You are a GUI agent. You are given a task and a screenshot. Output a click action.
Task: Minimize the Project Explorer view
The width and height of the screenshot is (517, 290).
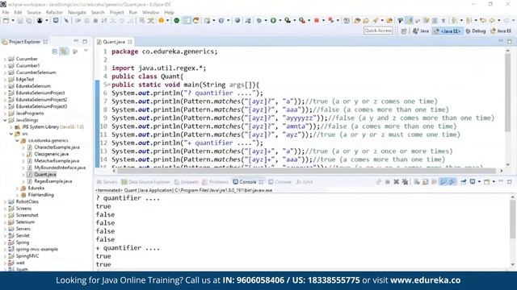76,41
